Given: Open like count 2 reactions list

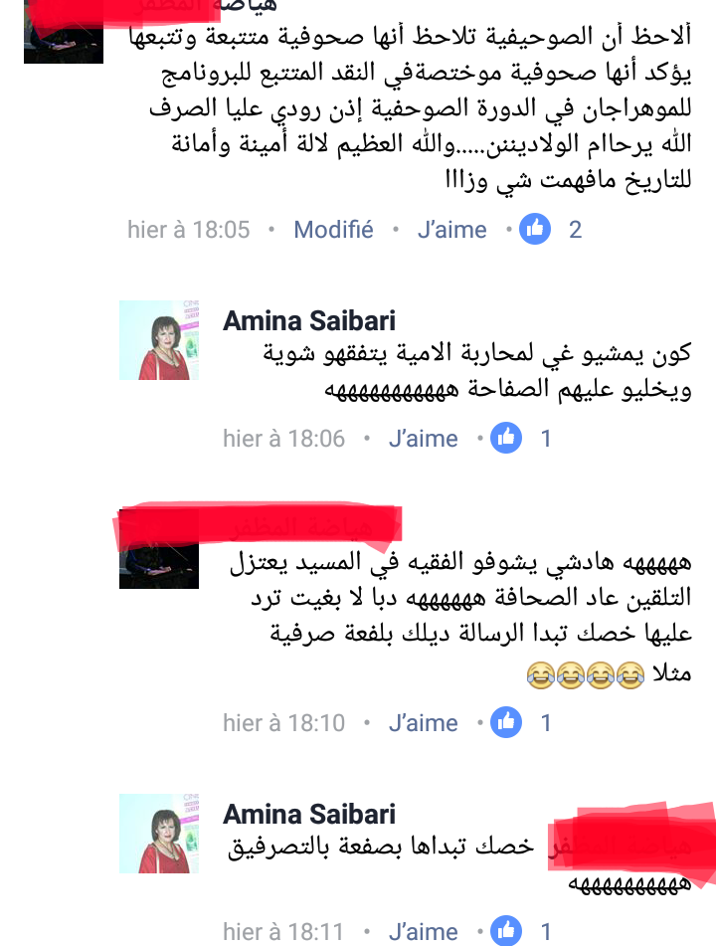Looking at the screenshot, I should pos(576,230).
